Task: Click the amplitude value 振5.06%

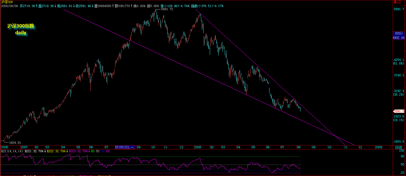Action: (x=153, y=6)
